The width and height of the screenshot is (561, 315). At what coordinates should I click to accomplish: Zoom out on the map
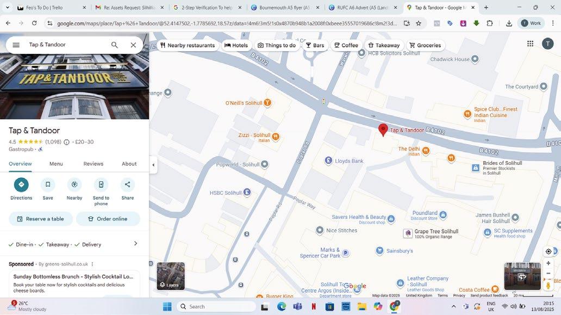(x=548, y=274)
